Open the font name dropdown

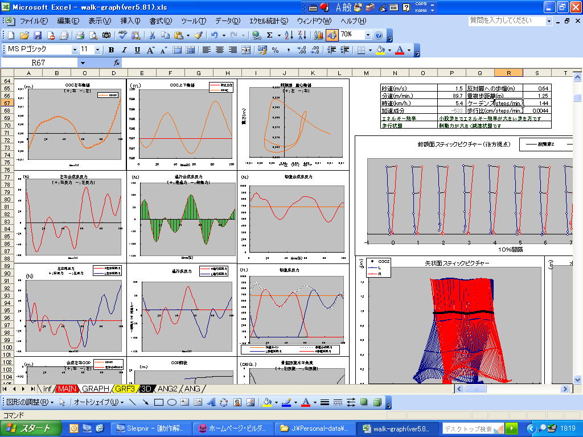coord(75,50)
